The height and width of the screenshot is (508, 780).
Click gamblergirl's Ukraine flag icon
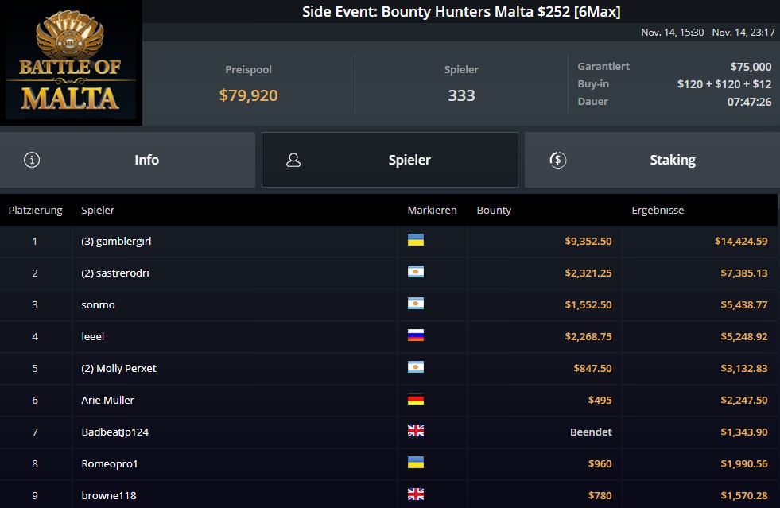click(416, 240)
